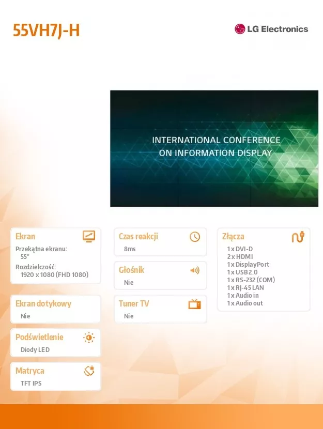The image size is (323, 429).
Task: Click the 55VH7J-H model title
Action: pos(46,30)
